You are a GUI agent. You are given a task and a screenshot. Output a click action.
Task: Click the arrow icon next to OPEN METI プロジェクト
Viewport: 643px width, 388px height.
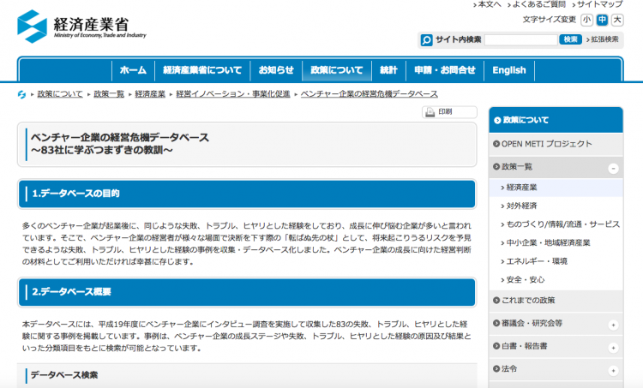(496, 144)
